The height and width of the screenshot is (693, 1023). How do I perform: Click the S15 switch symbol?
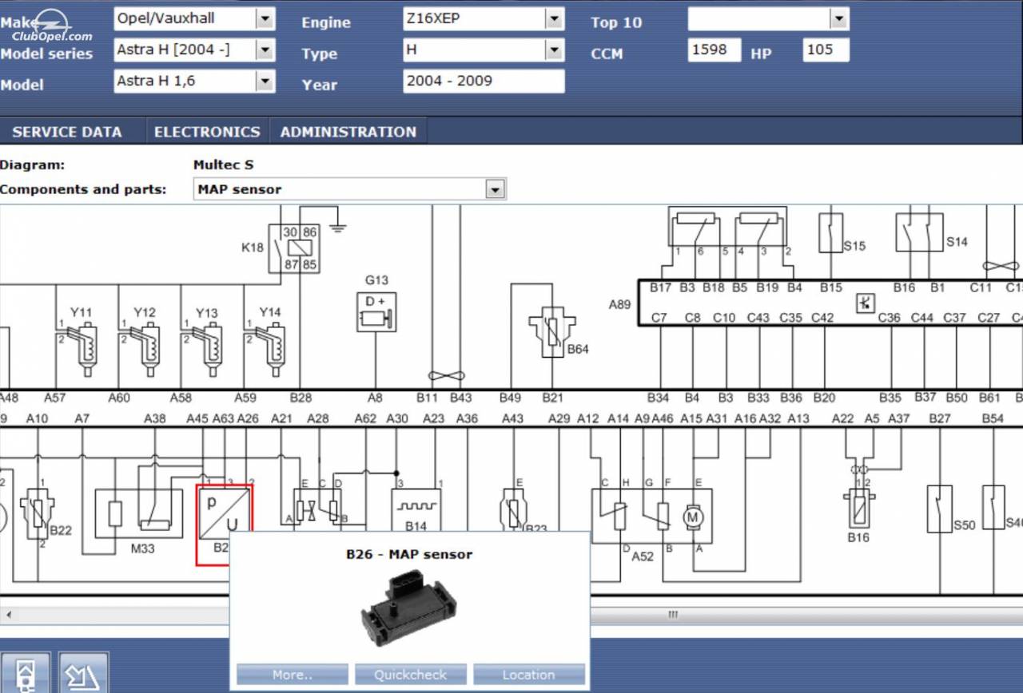pyautogui.click(x=831, y=233)
